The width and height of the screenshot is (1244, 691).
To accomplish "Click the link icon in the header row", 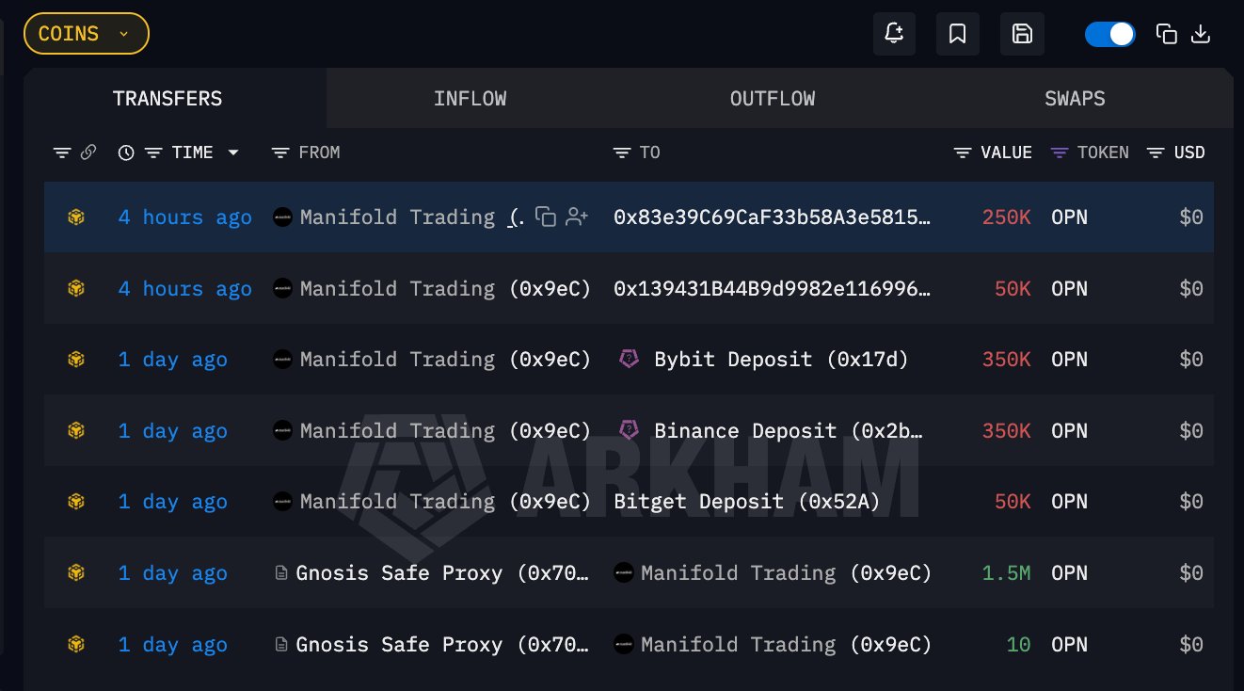I will tap(88, 153).
